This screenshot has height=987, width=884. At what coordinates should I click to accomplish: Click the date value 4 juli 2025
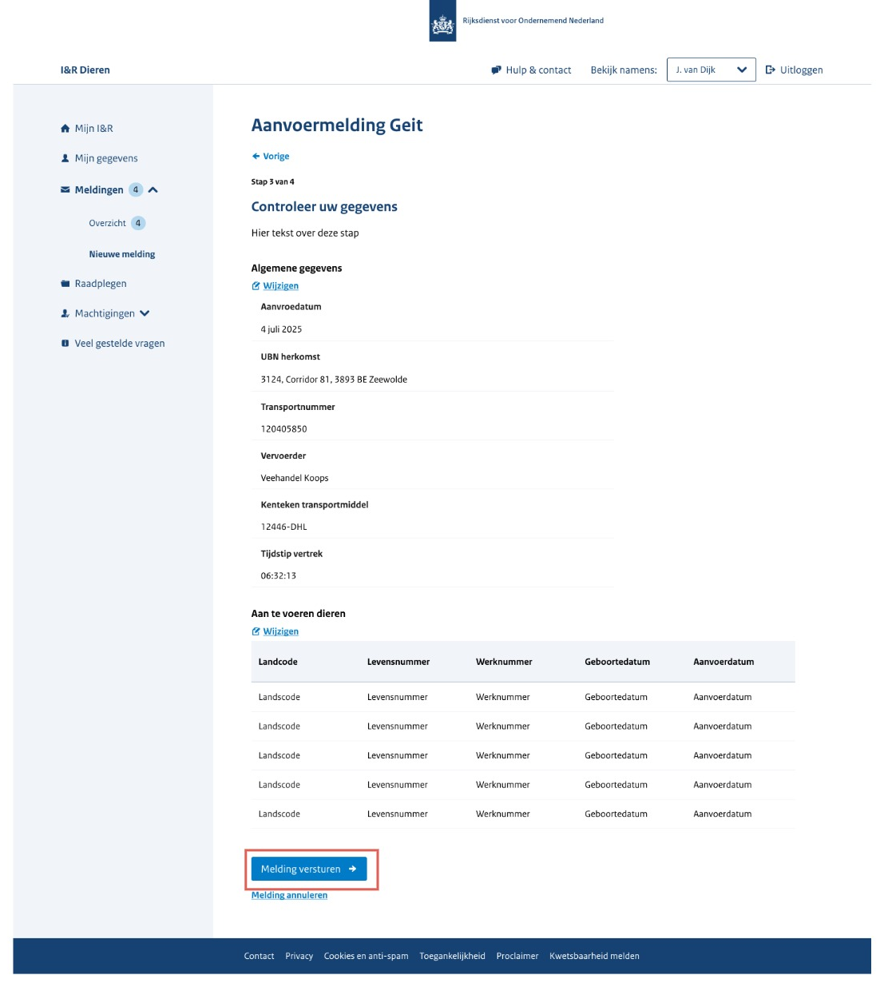pos(281,330)
